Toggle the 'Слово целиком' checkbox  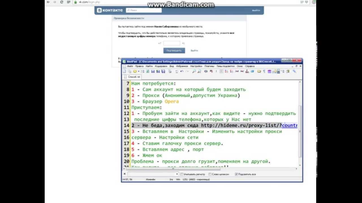point(210,174)
